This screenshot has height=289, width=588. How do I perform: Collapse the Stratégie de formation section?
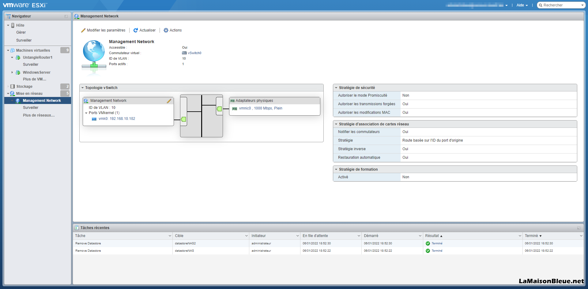point(336,169)
